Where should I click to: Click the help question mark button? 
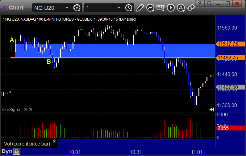200,3
